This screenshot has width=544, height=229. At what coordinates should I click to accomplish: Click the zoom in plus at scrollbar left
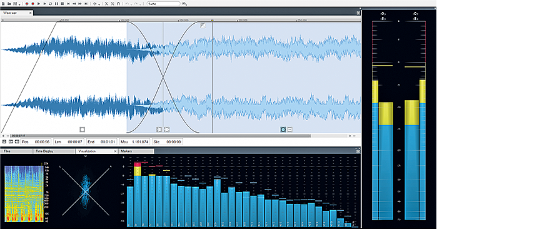[x=3, y=136]
